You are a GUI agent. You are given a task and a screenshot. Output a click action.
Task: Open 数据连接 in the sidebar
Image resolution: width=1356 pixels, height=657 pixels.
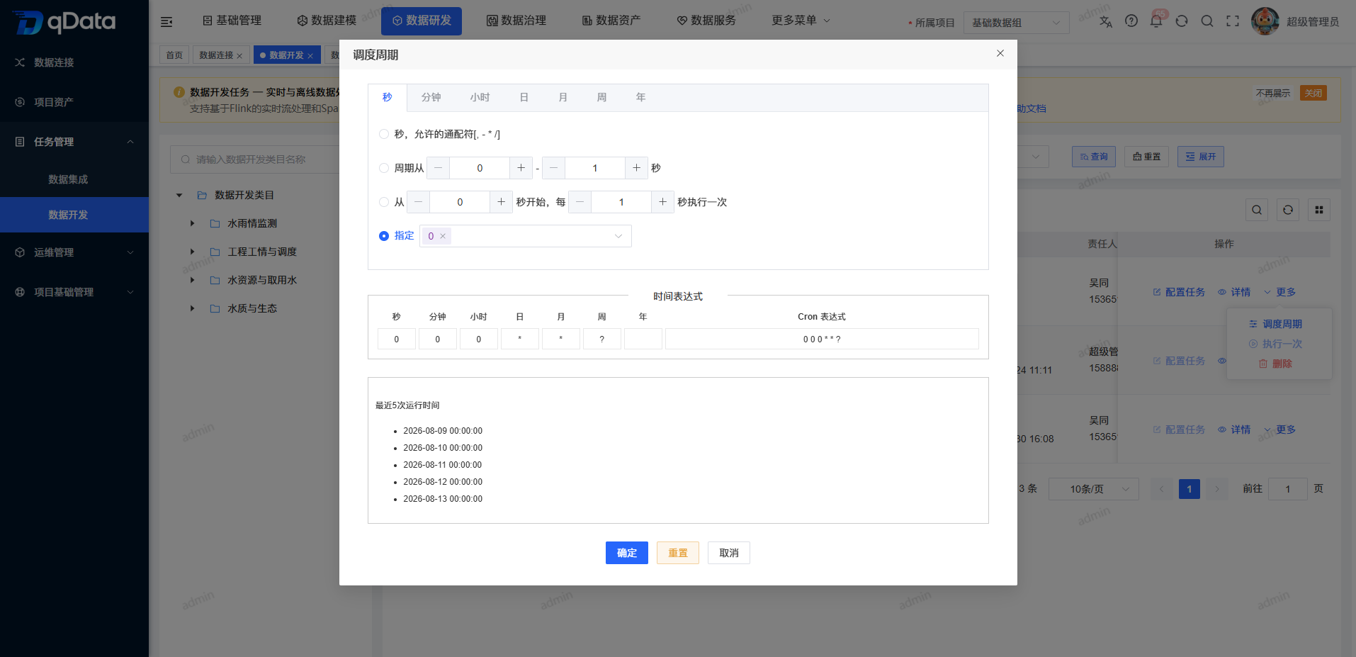(x=74, y=62)
